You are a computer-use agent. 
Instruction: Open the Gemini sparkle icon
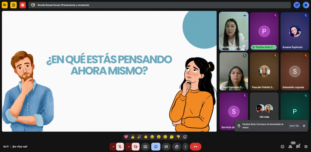306,5
